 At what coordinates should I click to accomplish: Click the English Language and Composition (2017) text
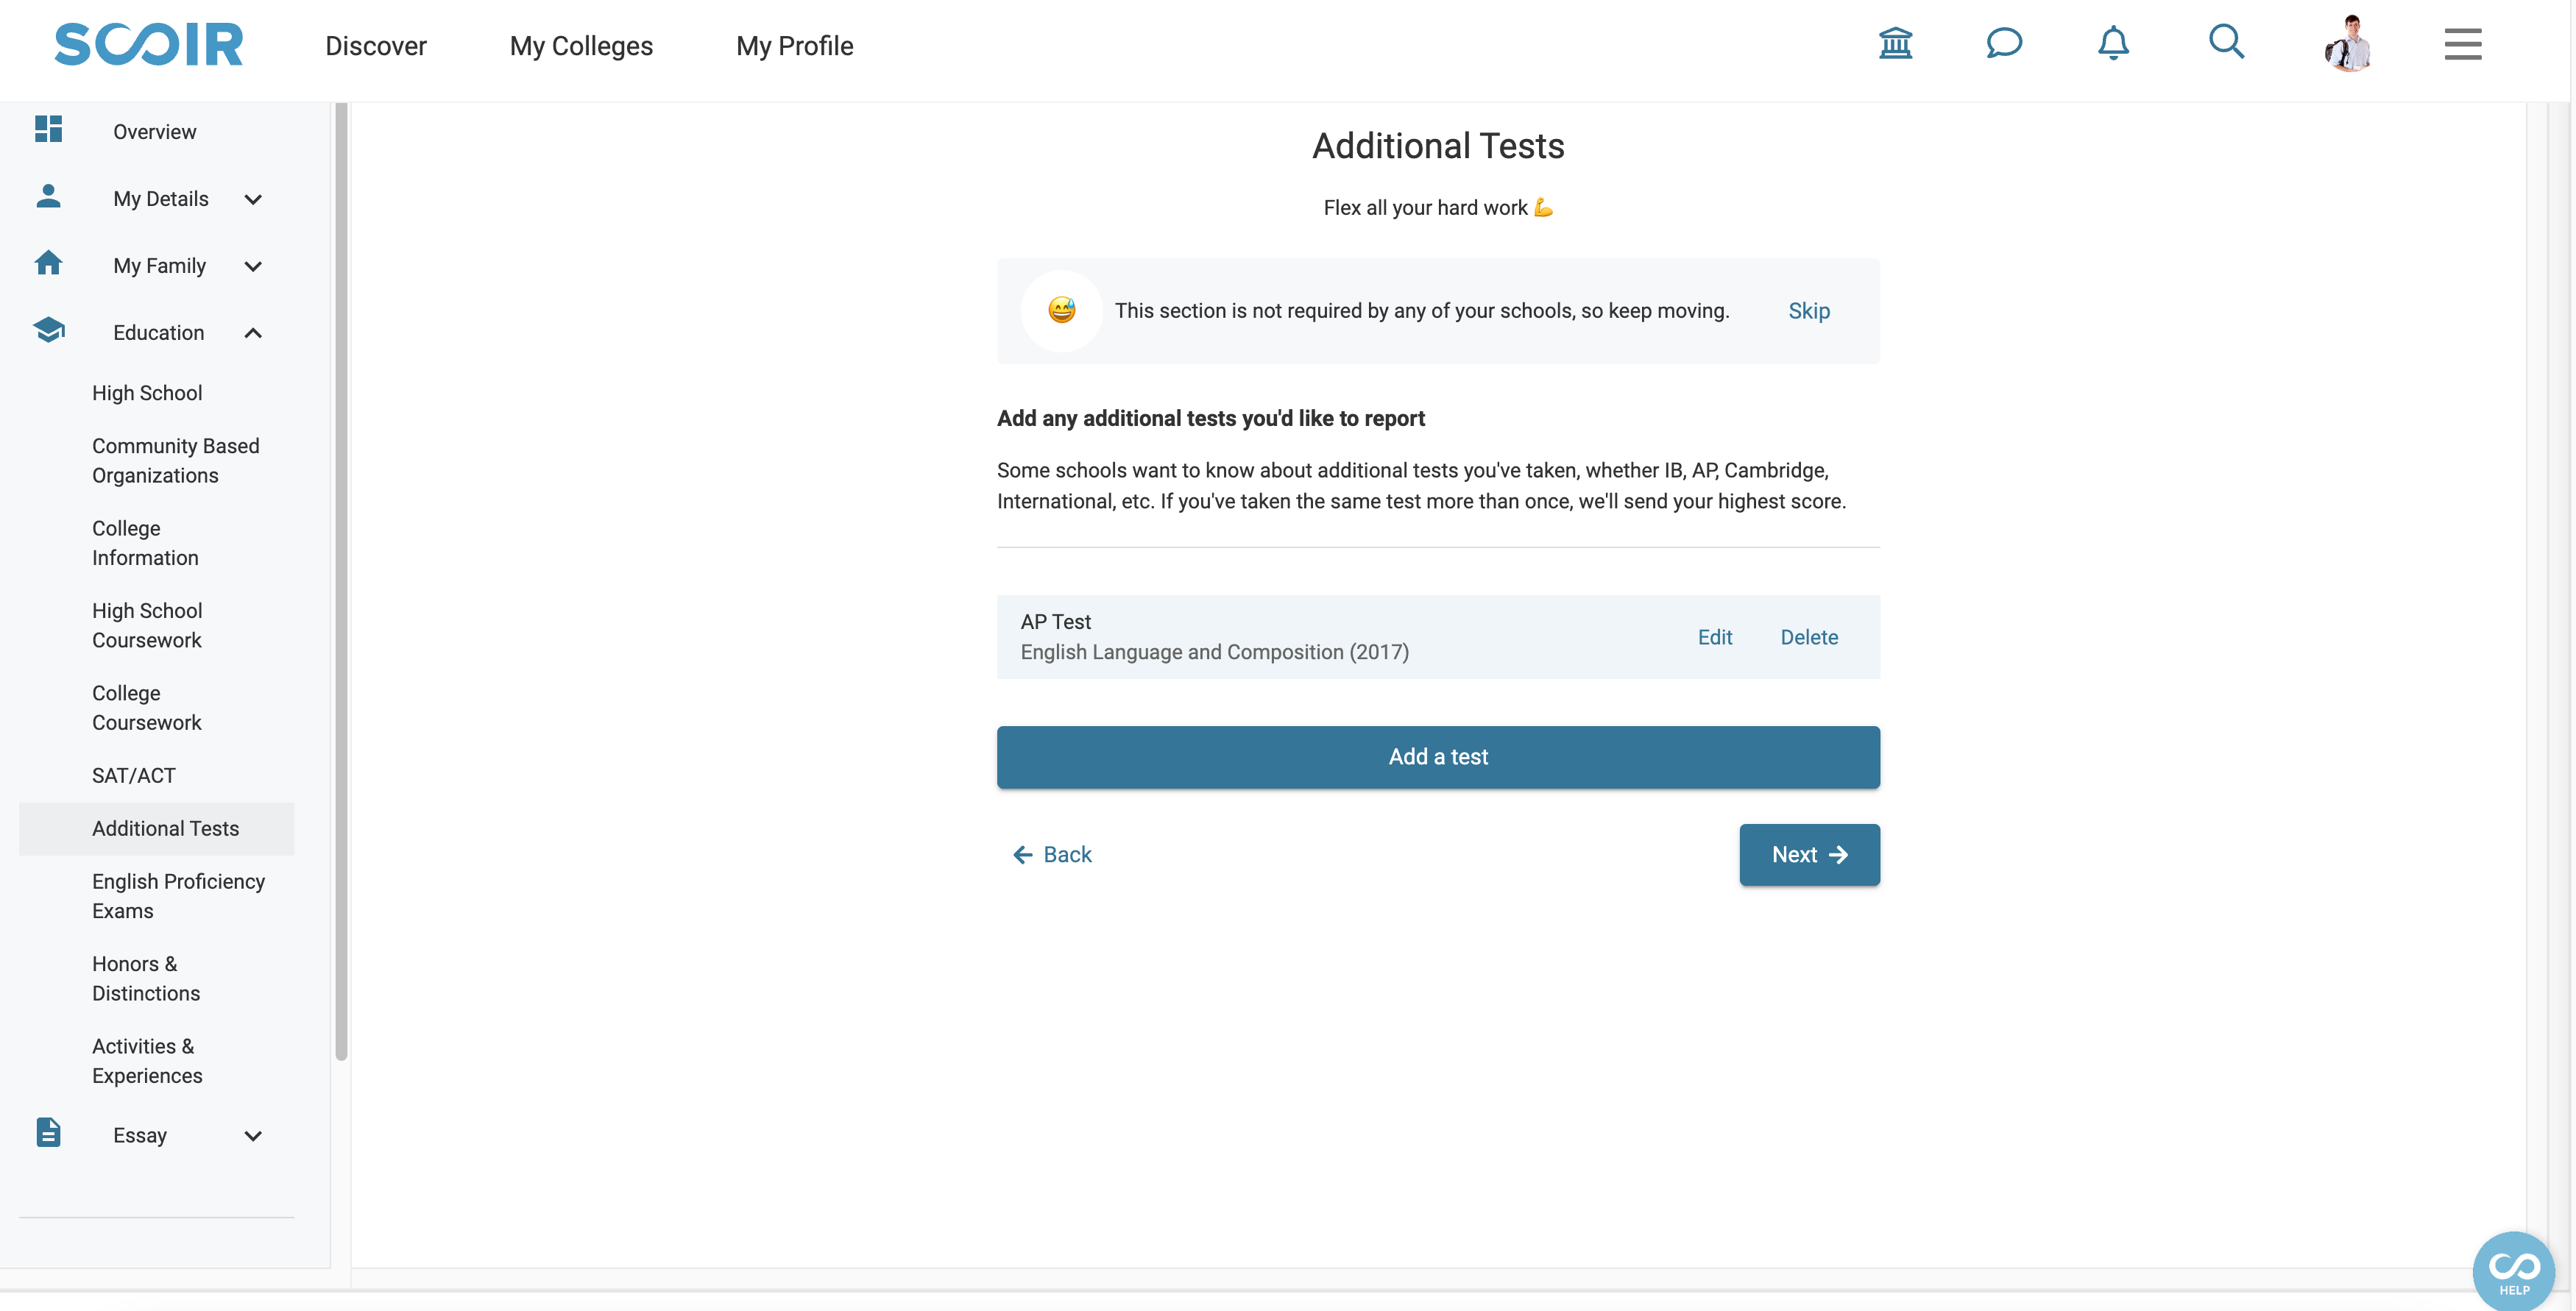(1215, 652)
